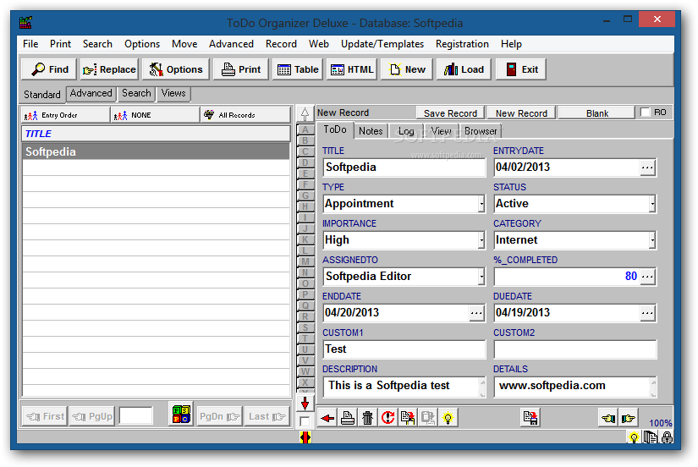Click the TITLE column header in list
Screen dimensions: 698x467
tap(156, 134)
